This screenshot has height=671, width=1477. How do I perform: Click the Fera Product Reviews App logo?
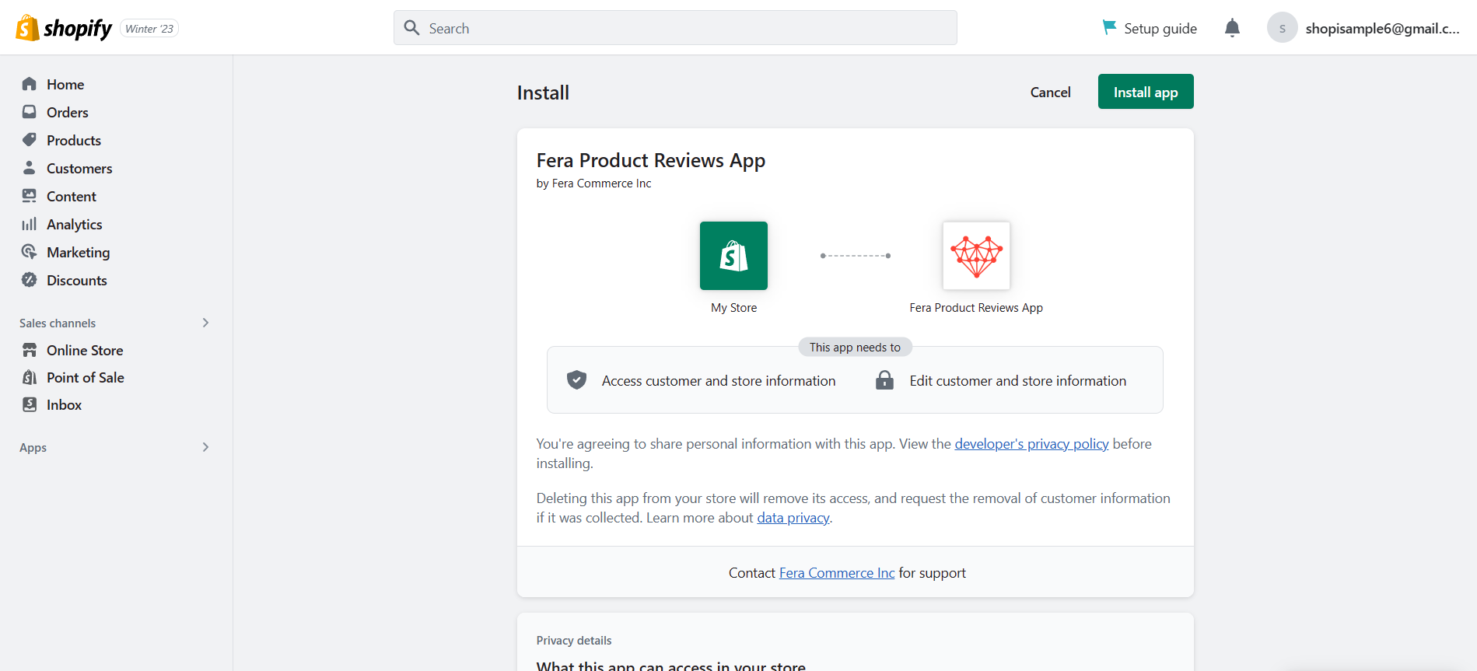[976, 256]
